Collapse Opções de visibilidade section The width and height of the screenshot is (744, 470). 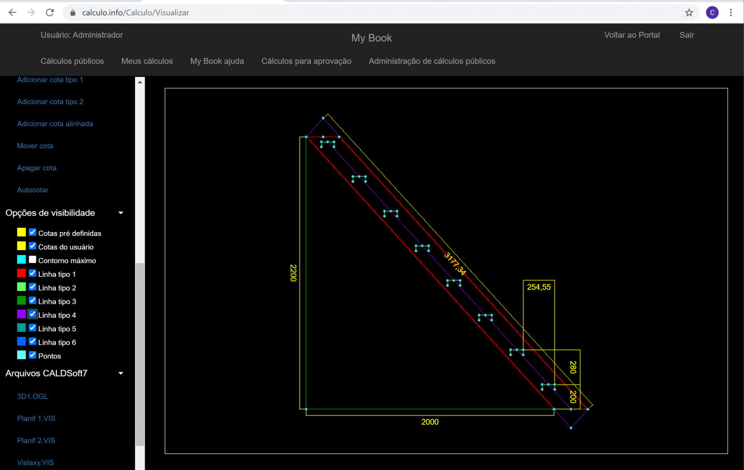coord(121,213)
